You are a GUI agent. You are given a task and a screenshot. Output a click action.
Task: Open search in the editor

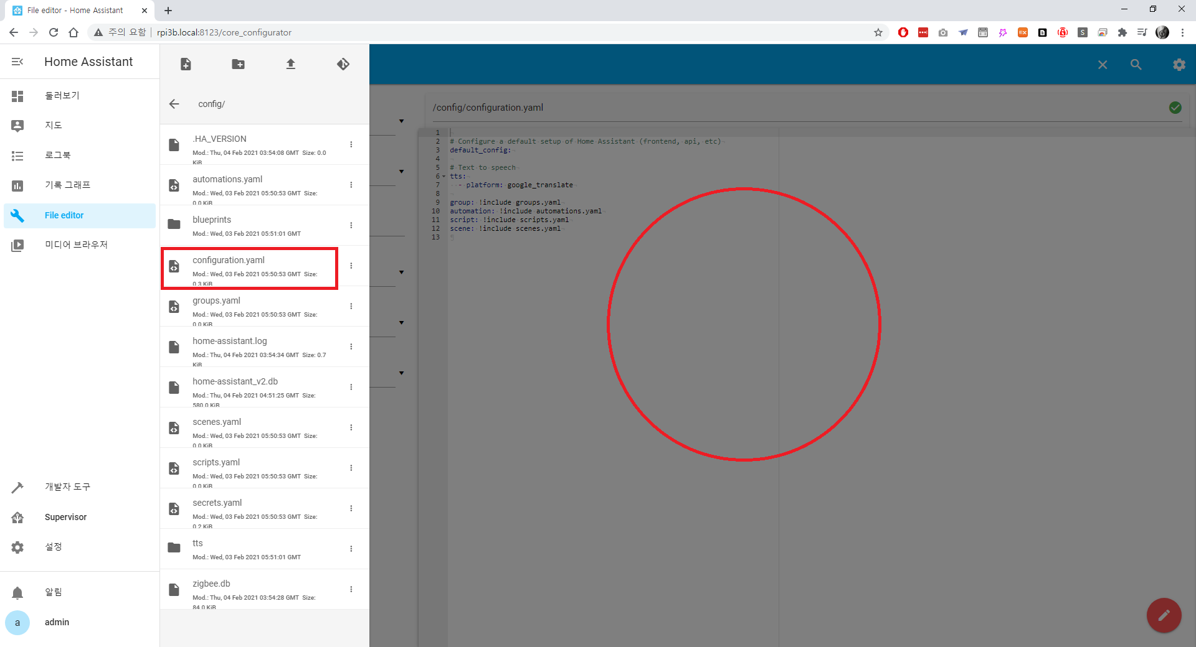pyautogui.click(x=1136, y=65)
